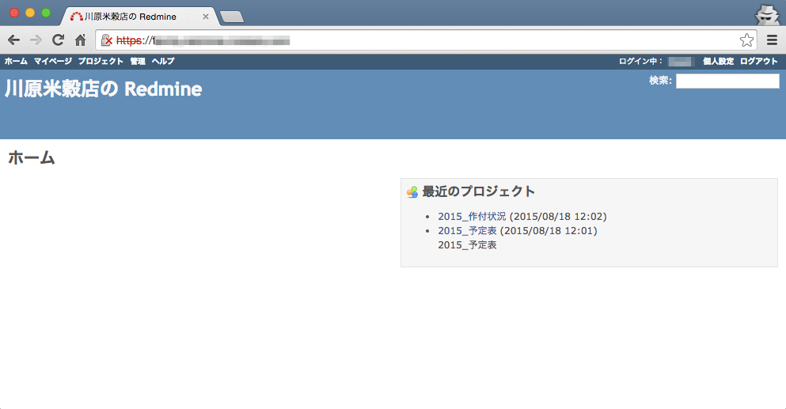
Task: Click the blurred logged-in username link
Action: pos(681,61)
